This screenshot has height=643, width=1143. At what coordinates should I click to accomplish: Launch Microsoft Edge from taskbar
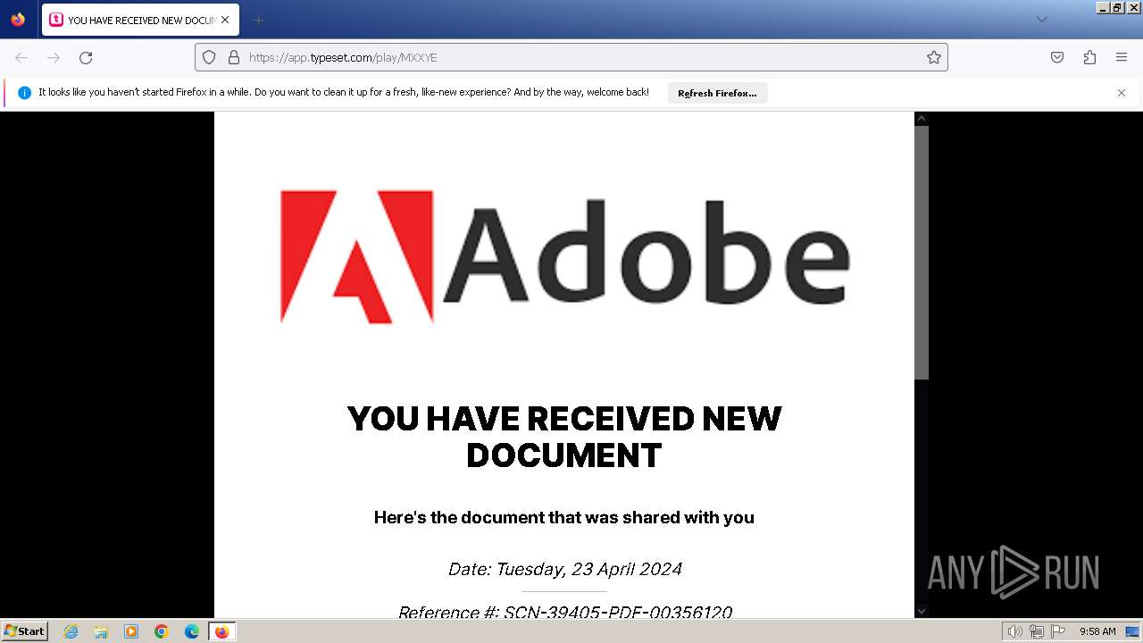point(192,631)
